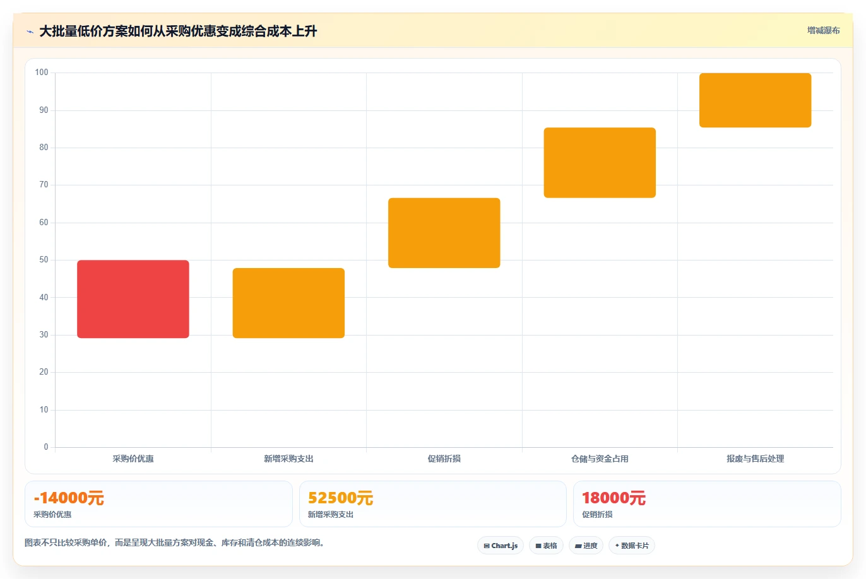Click the chart title 大批量低价方案 text
This screenshot has height=579, width=866.
click(178, 31)
